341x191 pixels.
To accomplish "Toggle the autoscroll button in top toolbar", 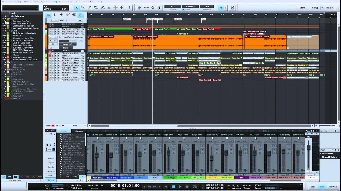I will 221,8.
